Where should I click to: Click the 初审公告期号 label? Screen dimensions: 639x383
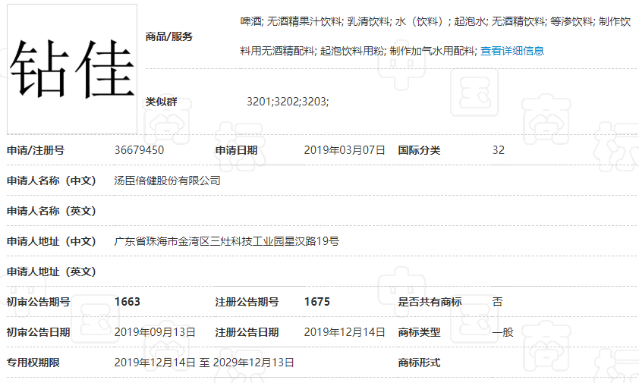click(38, 302)
